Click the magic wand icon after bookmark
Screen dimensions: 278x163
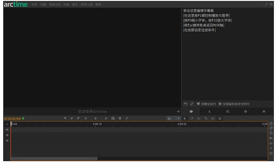point(127,118)
